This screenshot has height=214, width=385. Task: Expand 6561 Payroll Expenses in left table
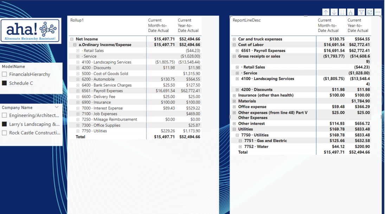click(78, 91)
